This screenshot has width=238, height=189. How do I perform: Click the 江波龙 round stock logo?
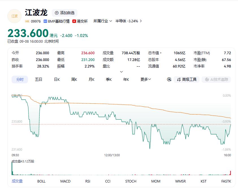(14, 16)
